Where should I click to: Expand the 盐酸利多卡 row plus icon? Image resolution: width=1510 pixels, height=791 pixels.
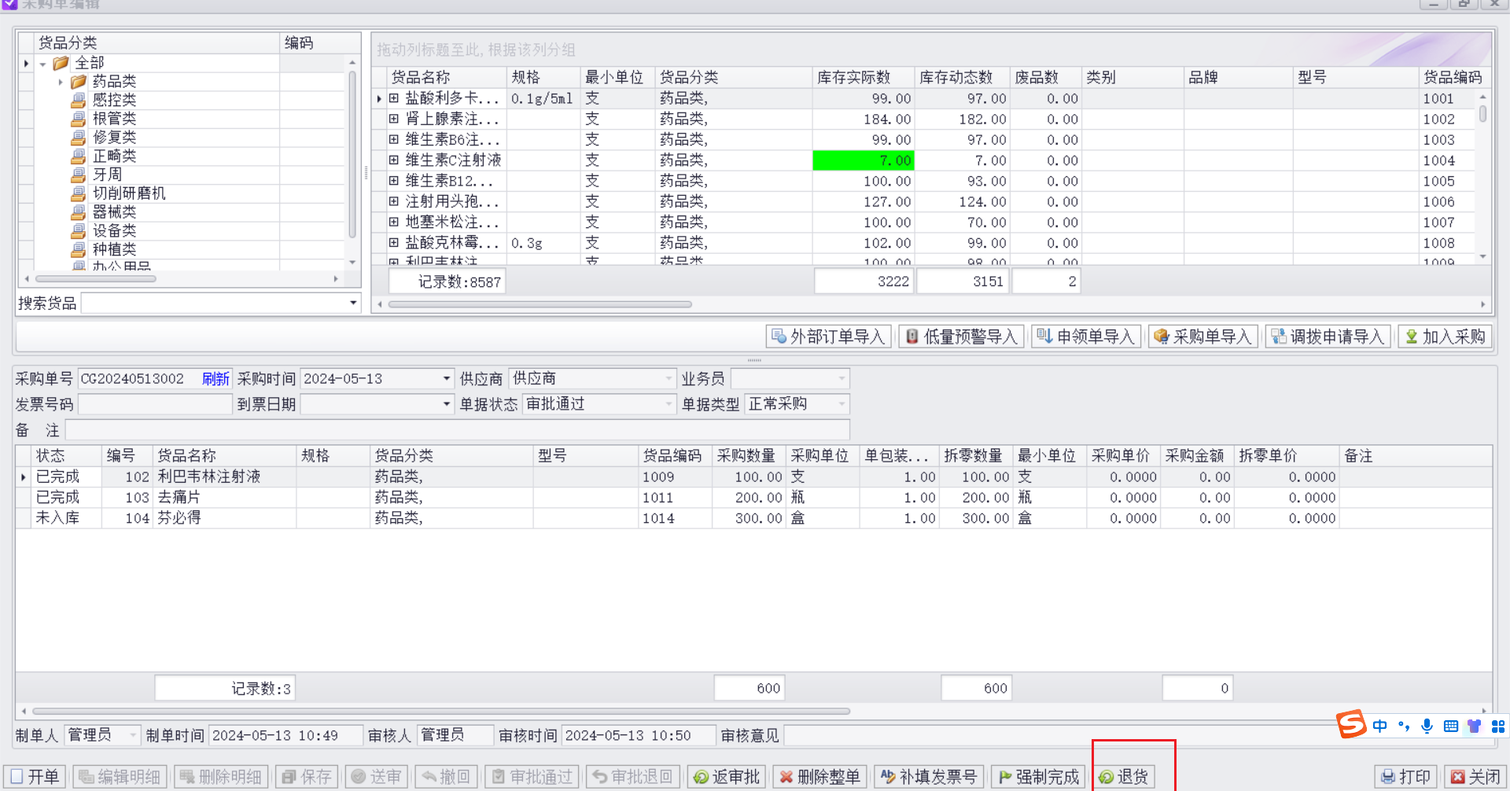tap(394, 98)
